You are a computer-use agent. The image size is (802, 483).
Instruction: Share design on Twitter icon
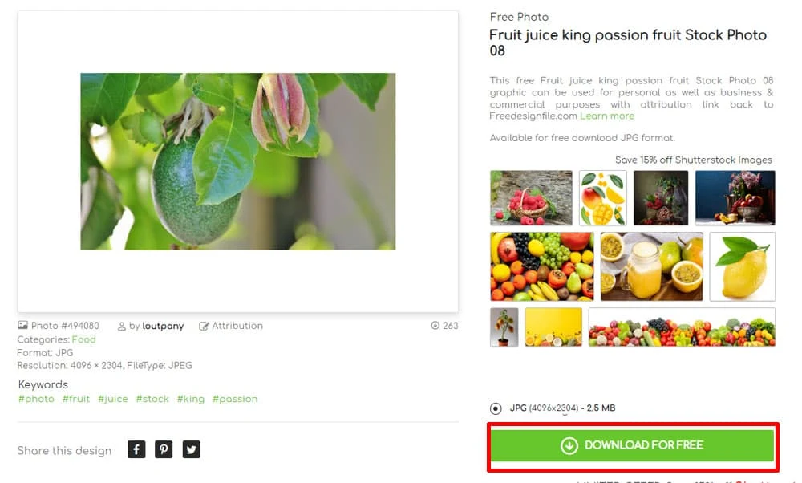(192, 449)
